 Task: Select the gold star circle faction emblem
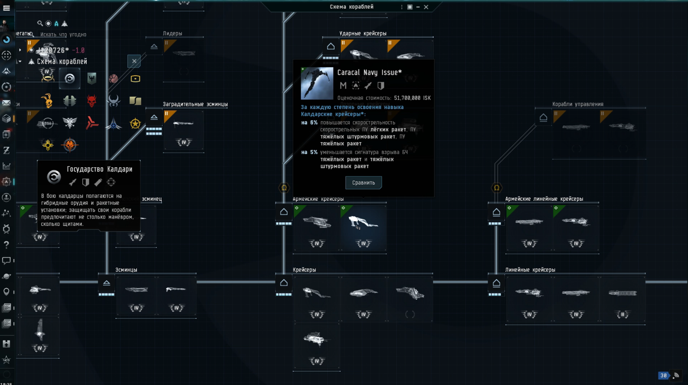pyautogui.click(x=135, y=123)
